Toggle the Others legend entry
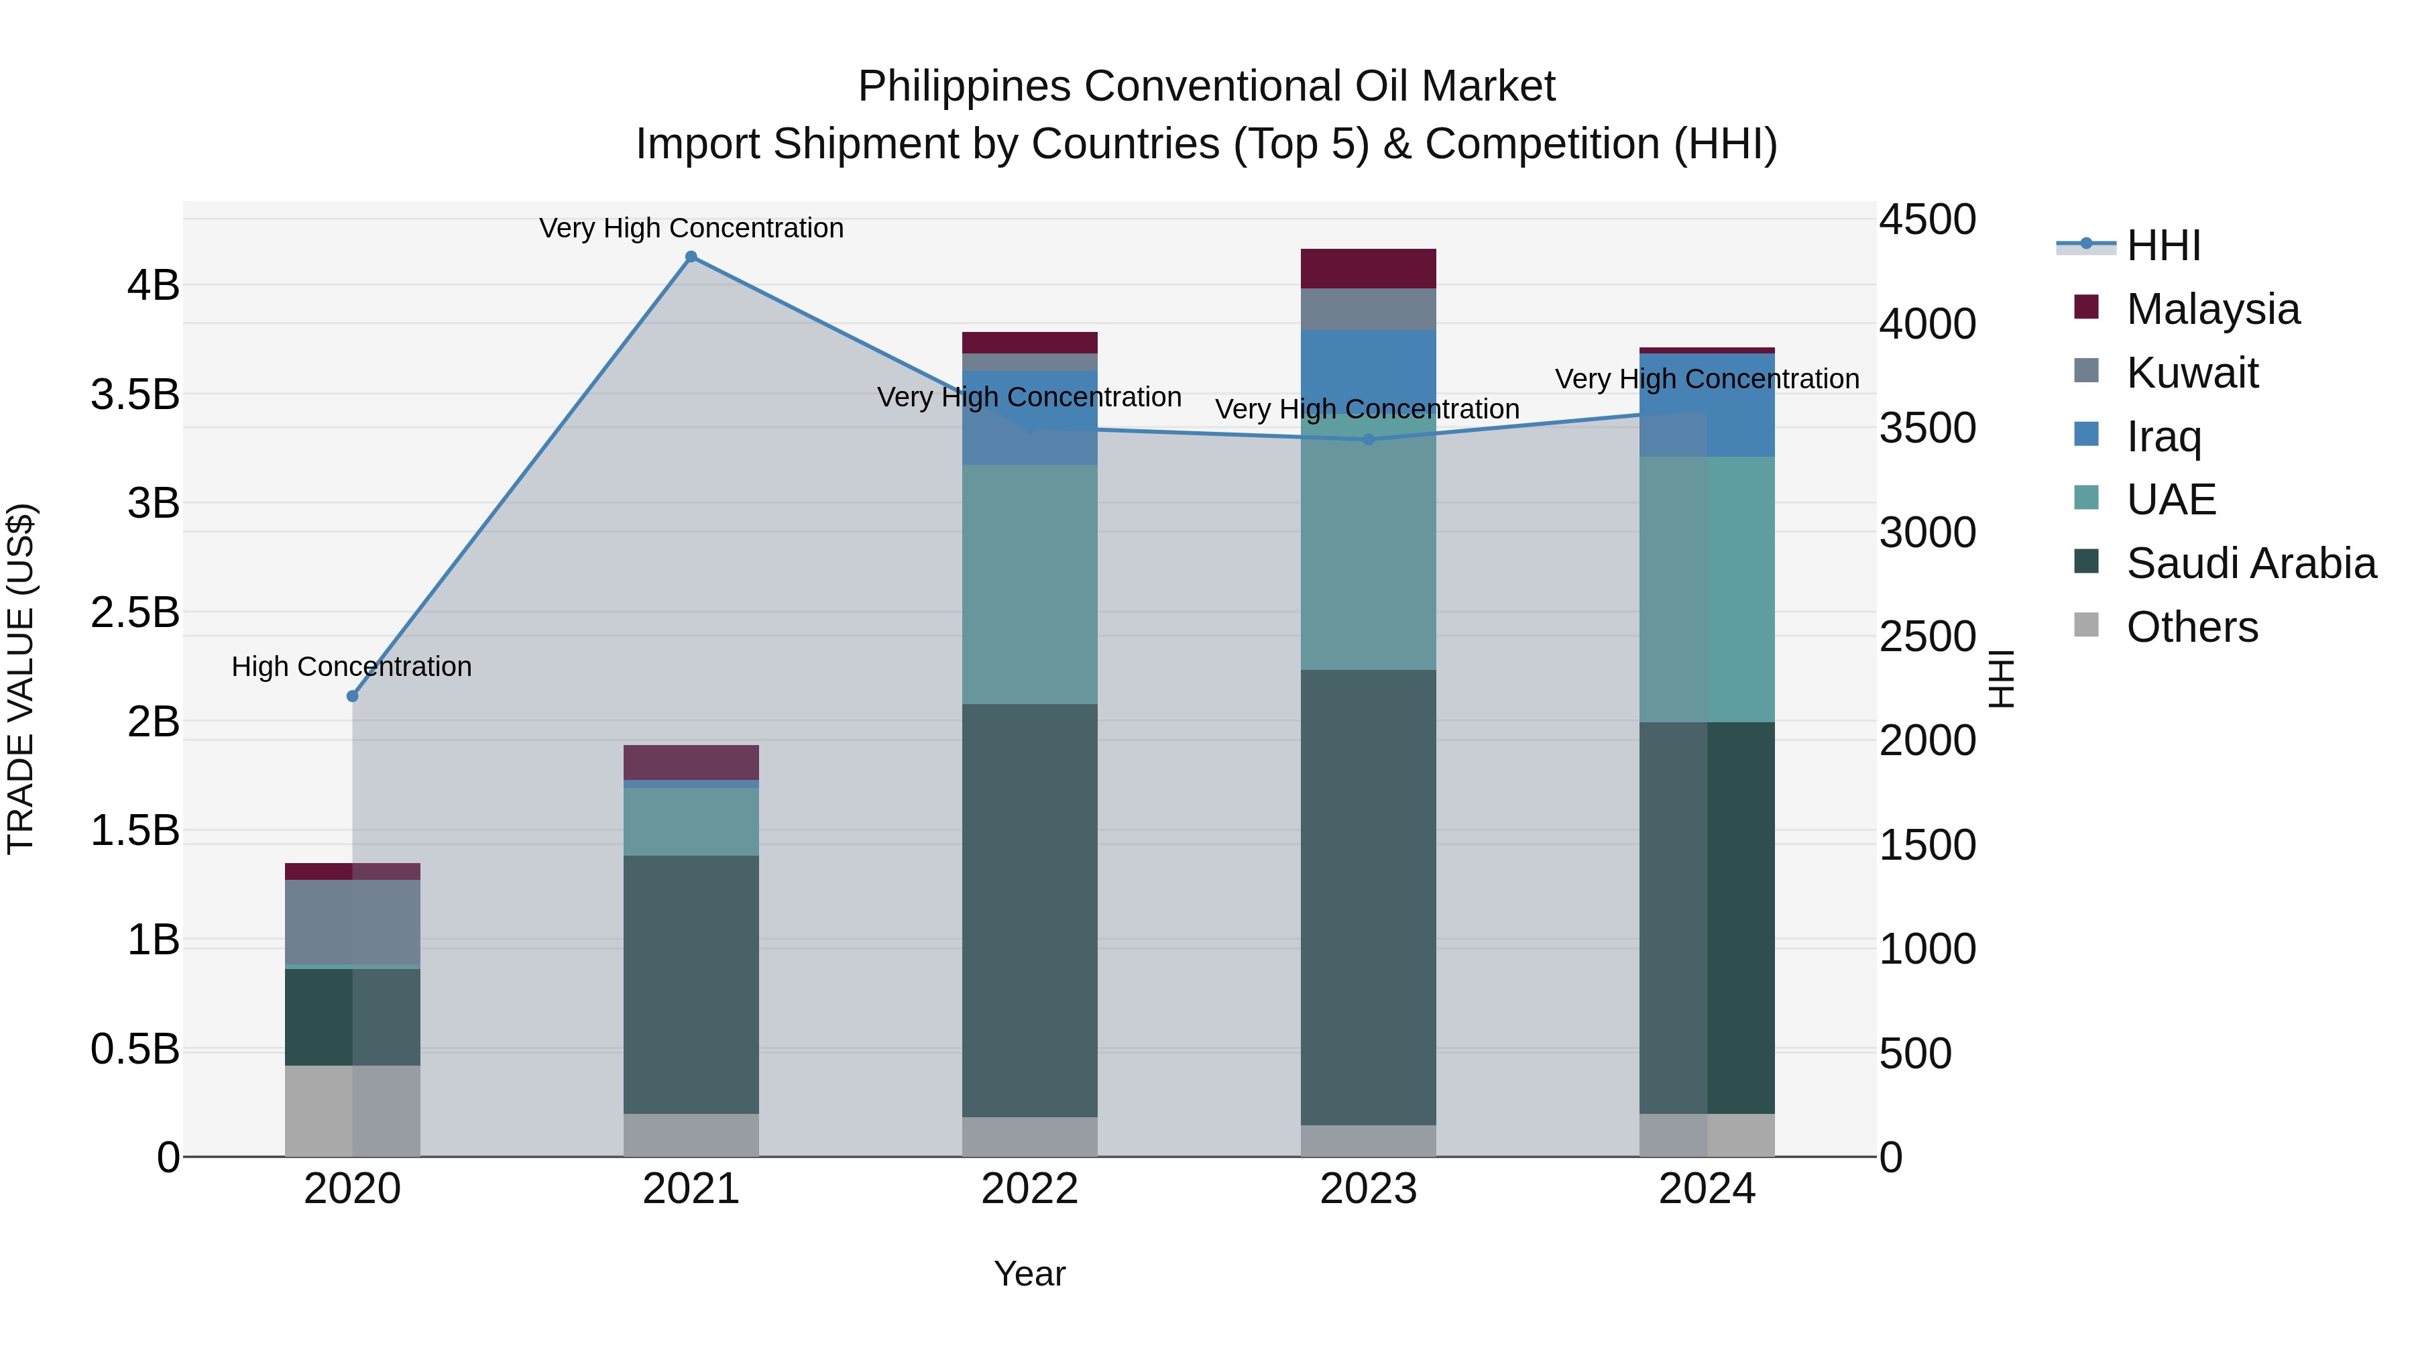Image resolution: width=2414 pixels, height=1358 pixels. point(2166,626)
